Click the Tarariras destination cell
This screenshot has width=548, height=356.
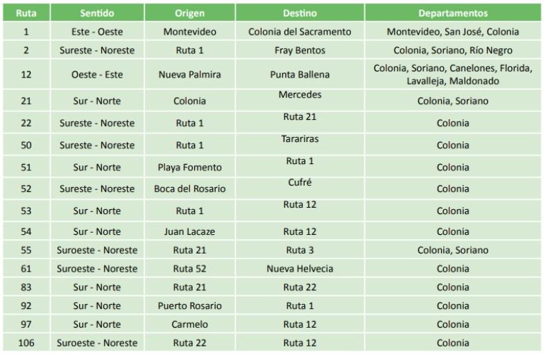click(x=300, y=145)
